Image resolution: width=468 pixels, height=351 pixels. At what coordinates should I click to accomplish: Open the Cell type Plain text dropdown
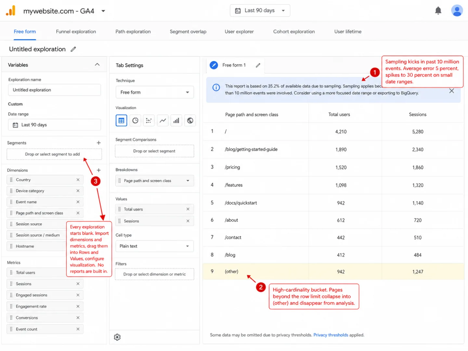(155, 246)
